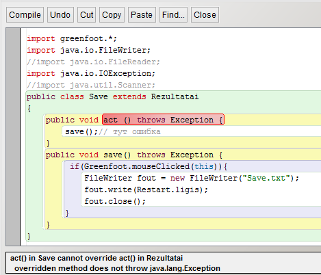The height and width of the screenshot is (275, 321).
Task: Click the Compile button
Action: [25, 15]
